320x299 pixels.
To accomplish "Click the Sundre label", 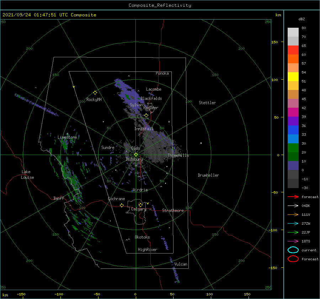I will [x=108, y=147].
